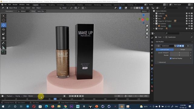Click the viewport zoom magnifier icon
Viewport: 194px width, 109px height.
pyautogui.click(x=147, y=26)
